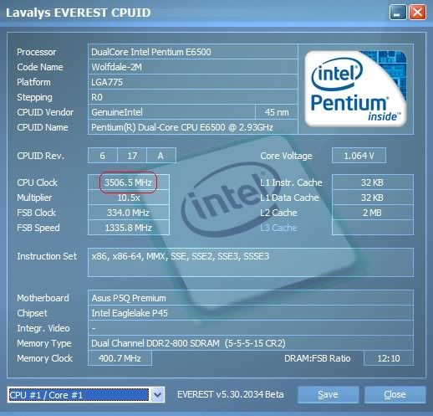Screen dimensions: 433x416
Task: Click the 45 nm process box
Action: [277, 112]
